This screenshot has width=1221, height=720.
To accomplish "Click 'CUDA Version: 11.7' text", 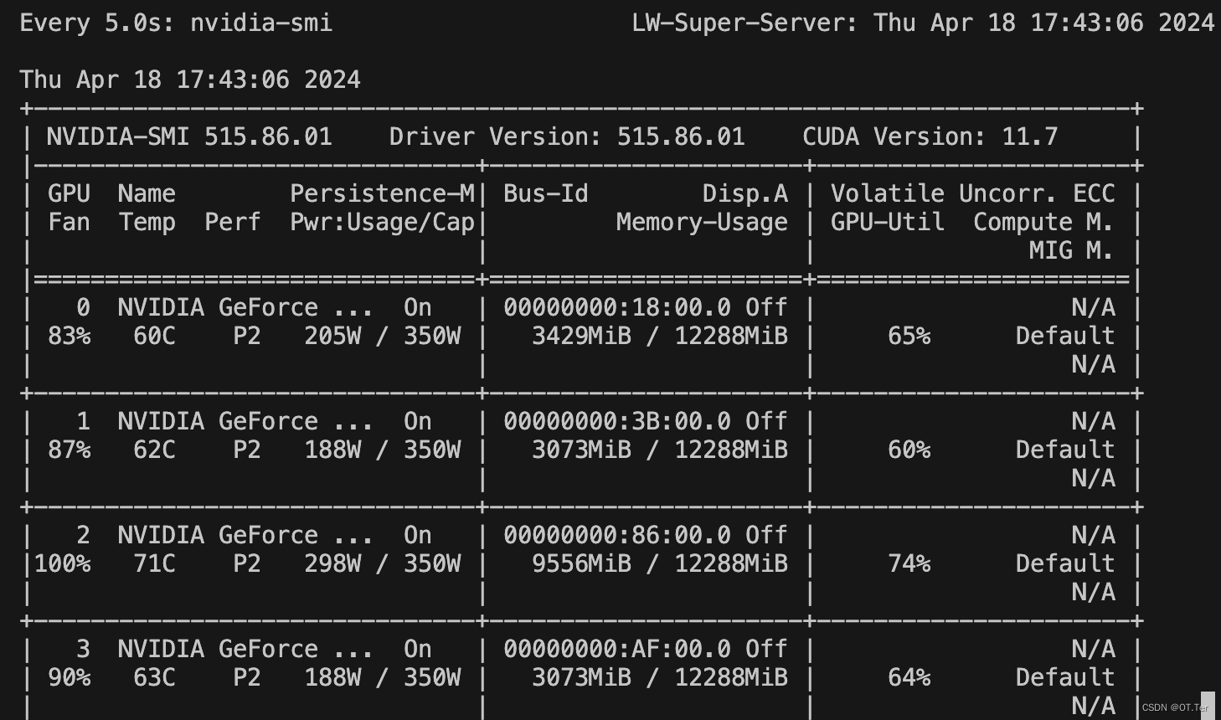I will [930, 136].
